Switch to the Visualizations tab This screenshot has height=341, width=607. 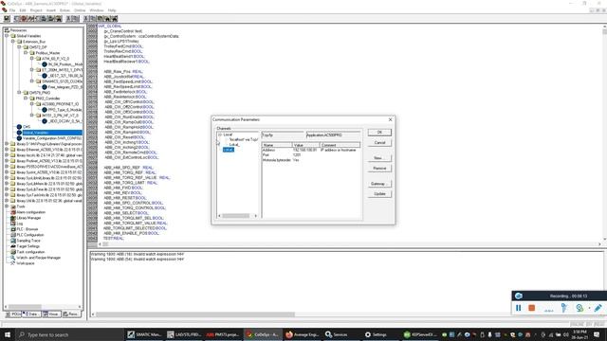(x=51, y=314)
